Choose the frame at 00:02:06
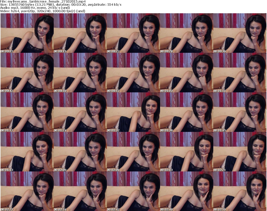The image size is (267, 211). point(133,152)
